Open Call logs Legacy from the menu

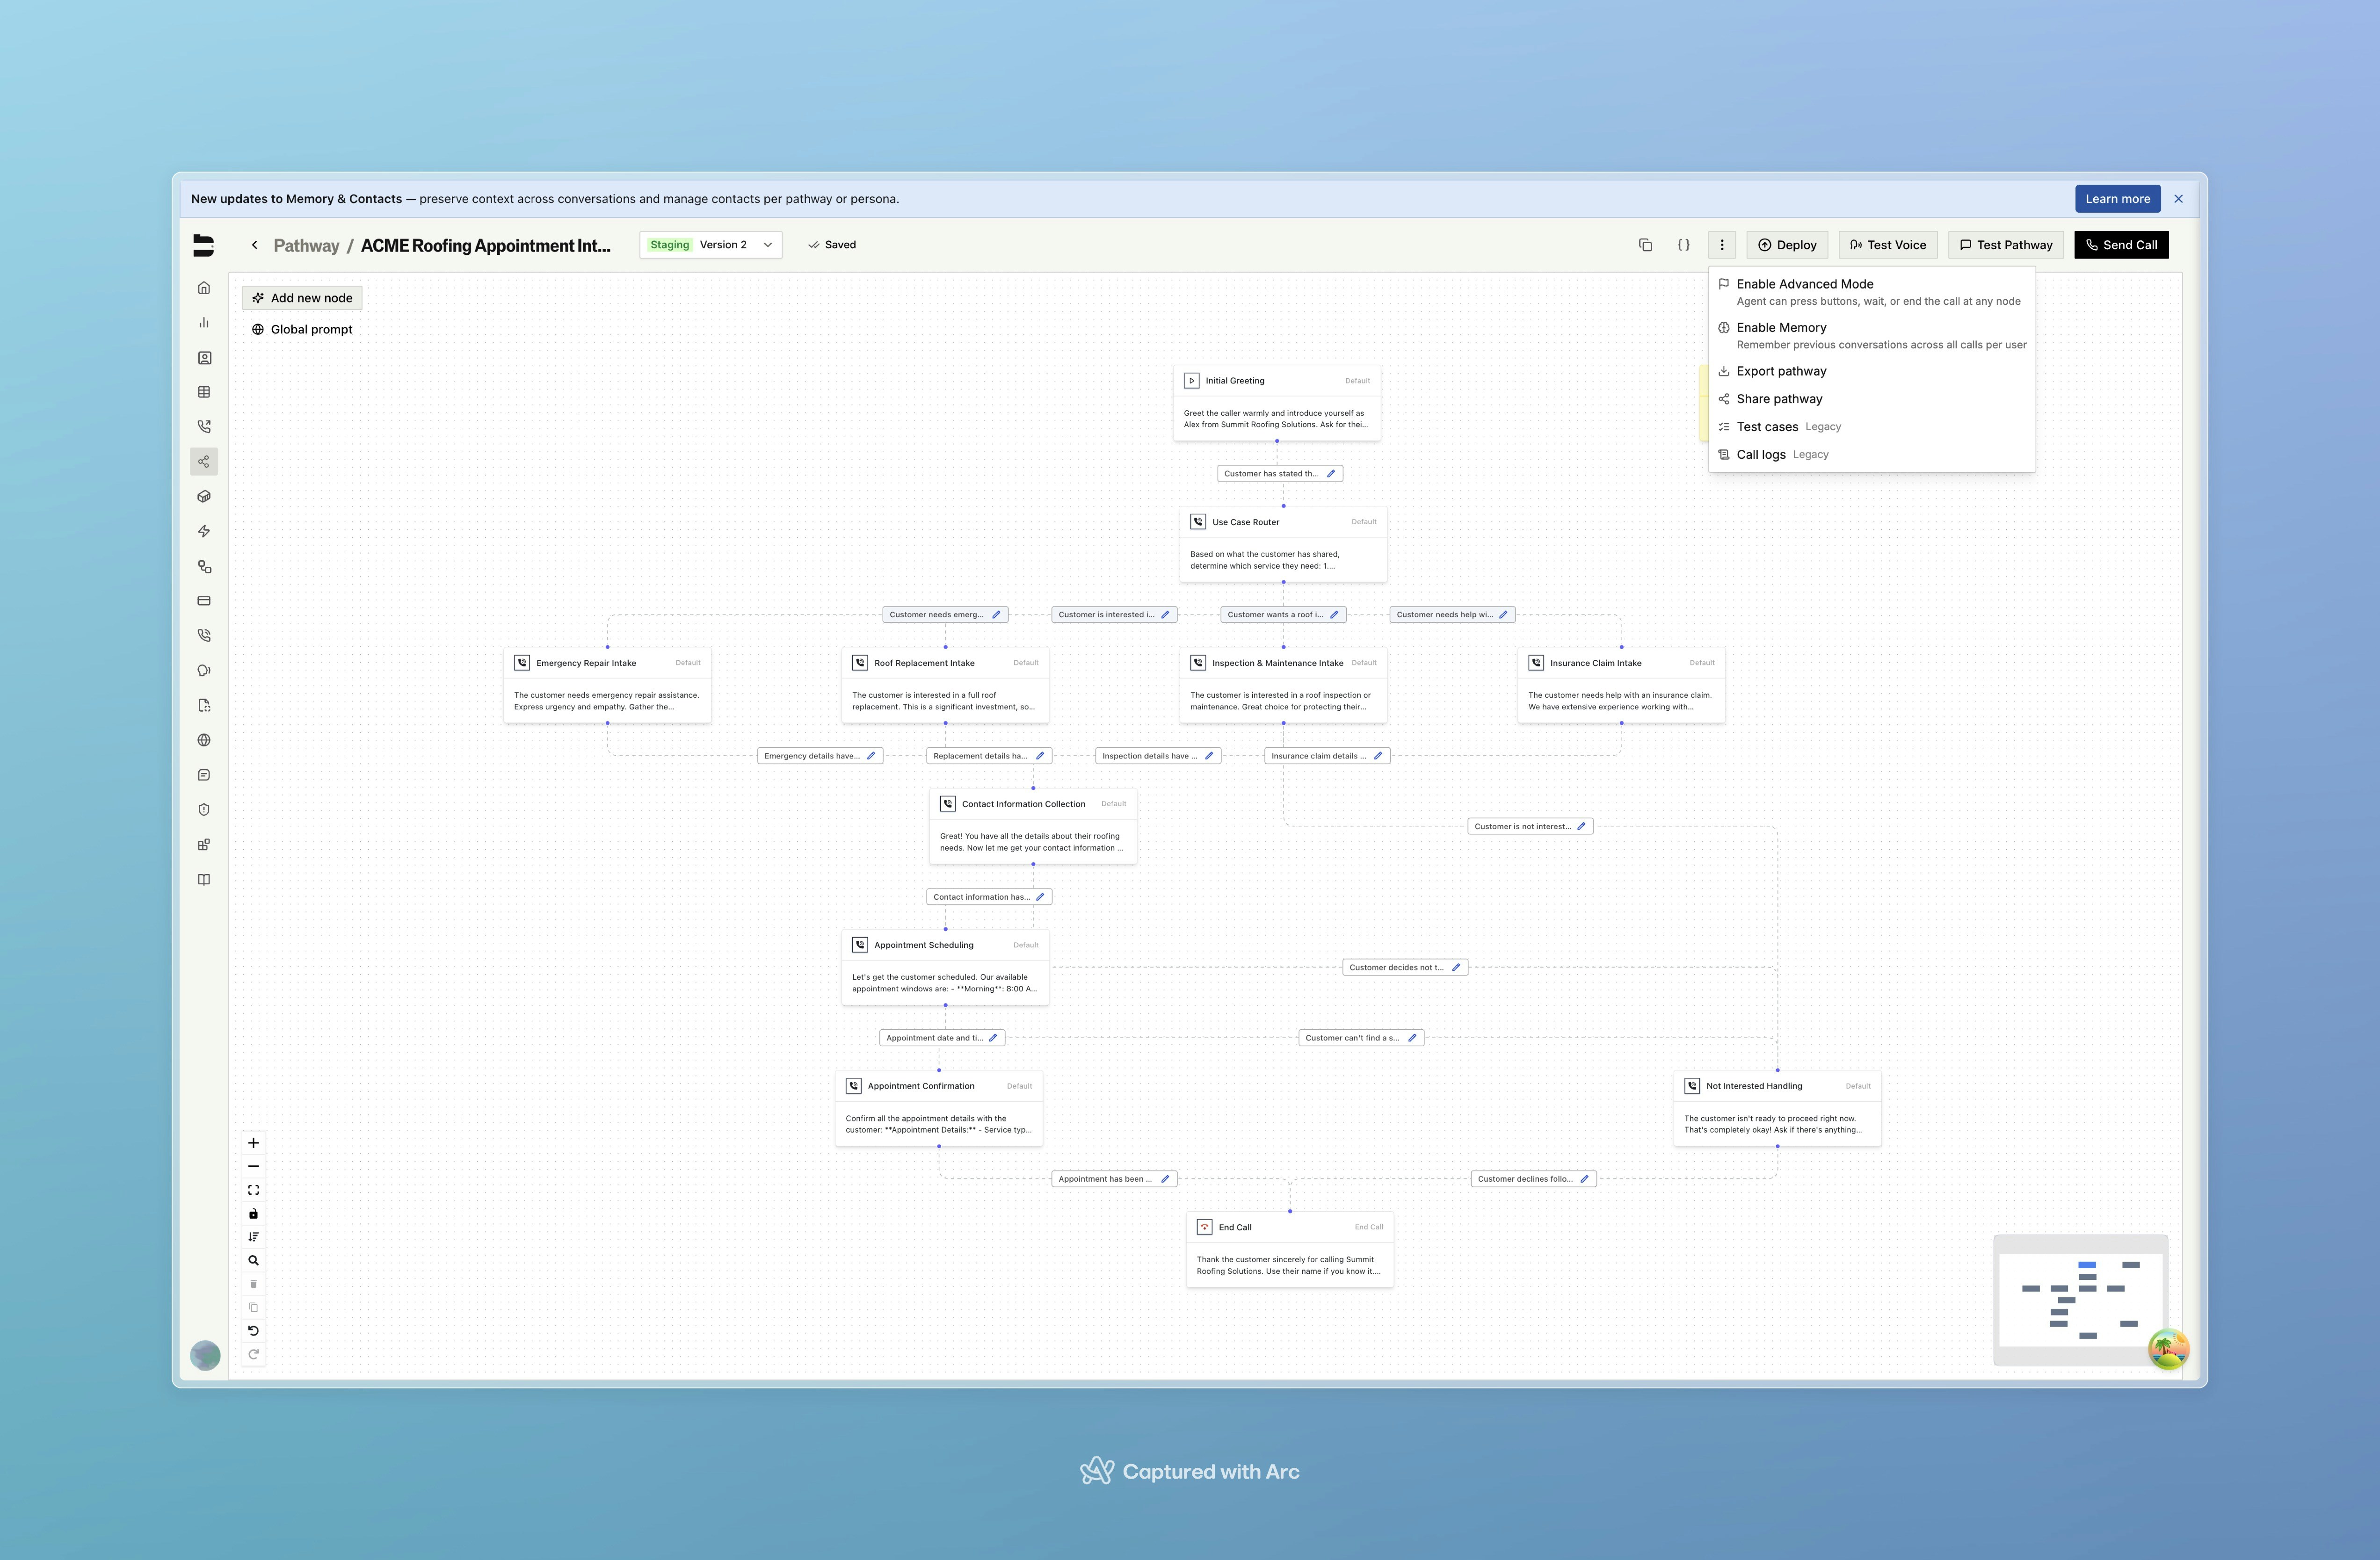coord(1762,454)
